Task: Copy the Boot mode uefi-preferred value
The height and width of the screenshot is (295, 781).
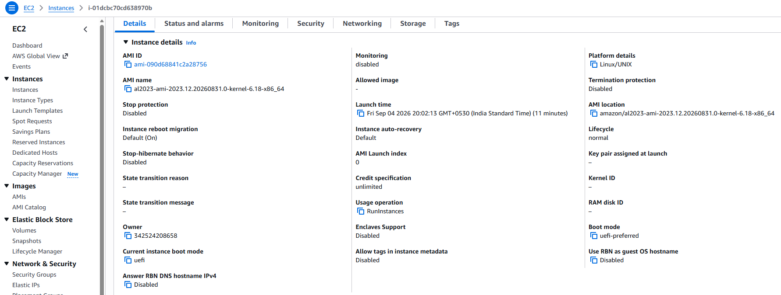Action: click(x=594, y=236)
